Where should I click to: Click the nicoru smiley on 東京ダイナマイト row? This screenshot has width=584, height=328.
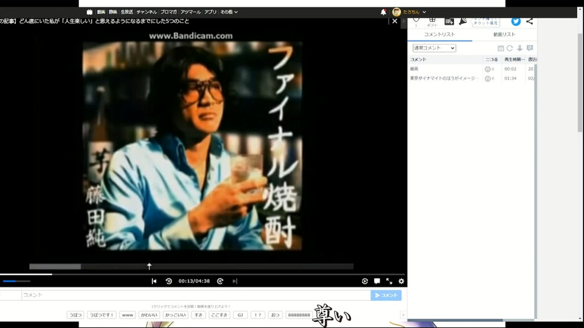pyautogui.click(x=487, y=78)
